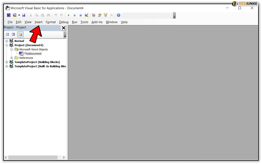This screenshot has width=262, height=164.
Task: Click the Break pause icon
Action: click(x=75, y=15)
